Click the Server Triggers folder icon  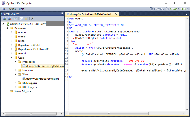[x=12, y=91]
